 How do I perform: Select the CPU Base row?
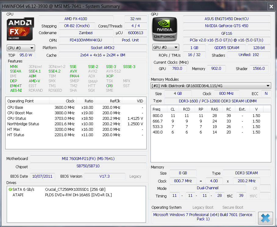76,107
